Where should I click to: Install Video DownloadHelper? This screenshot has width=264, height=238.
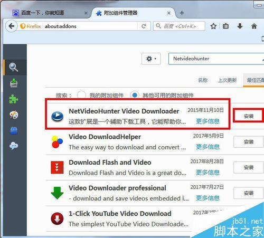249,142
